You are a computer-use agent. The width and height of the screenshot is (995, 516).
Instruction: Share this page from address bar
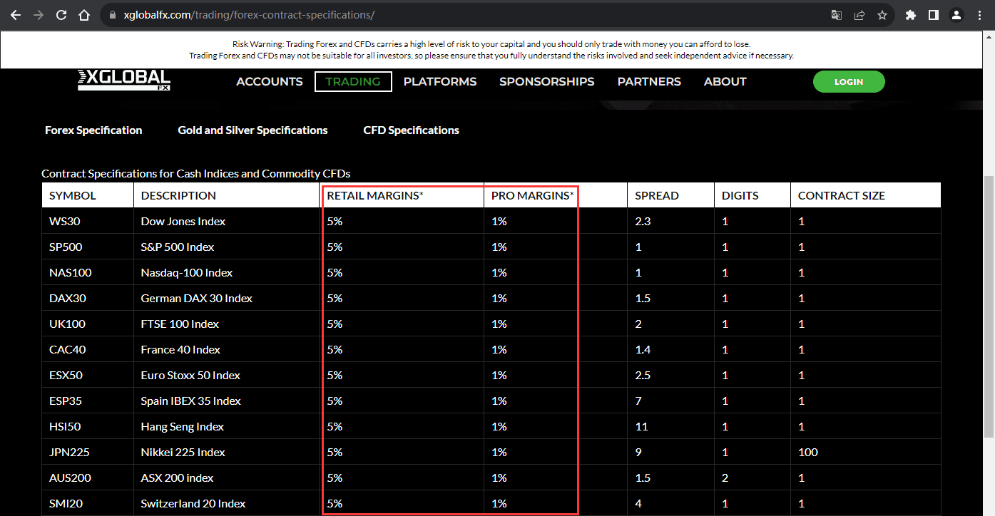coord(859,15)
